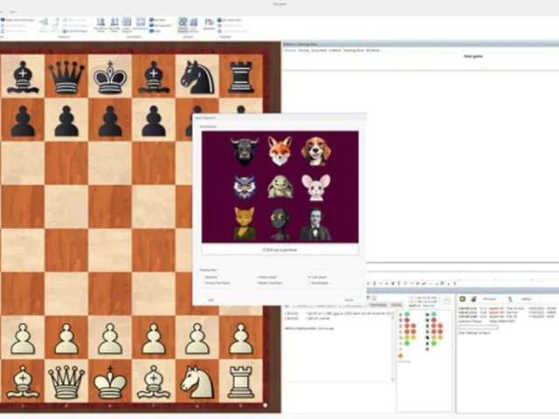Click the black bishop next to the queen
This screenshot has height=419, width=559.
[x=23, y=78]
